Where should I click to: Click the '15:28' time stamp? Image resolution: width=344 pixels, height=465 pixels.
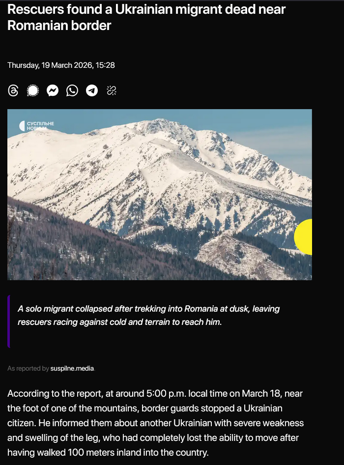pos(105,65)
